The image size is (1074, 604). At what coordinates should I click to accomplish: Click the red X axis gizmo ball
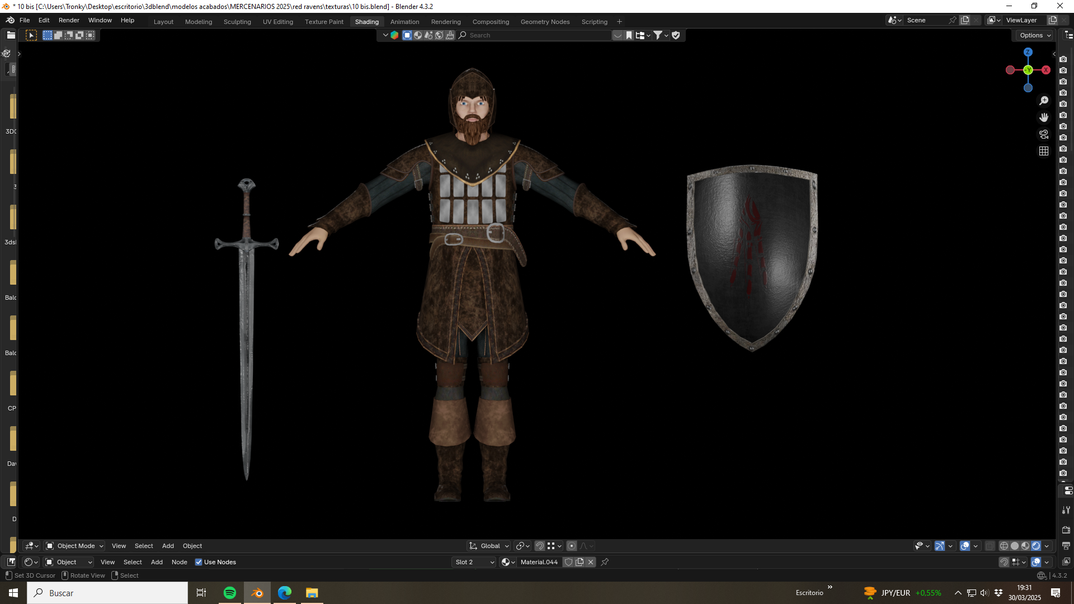1045,70
